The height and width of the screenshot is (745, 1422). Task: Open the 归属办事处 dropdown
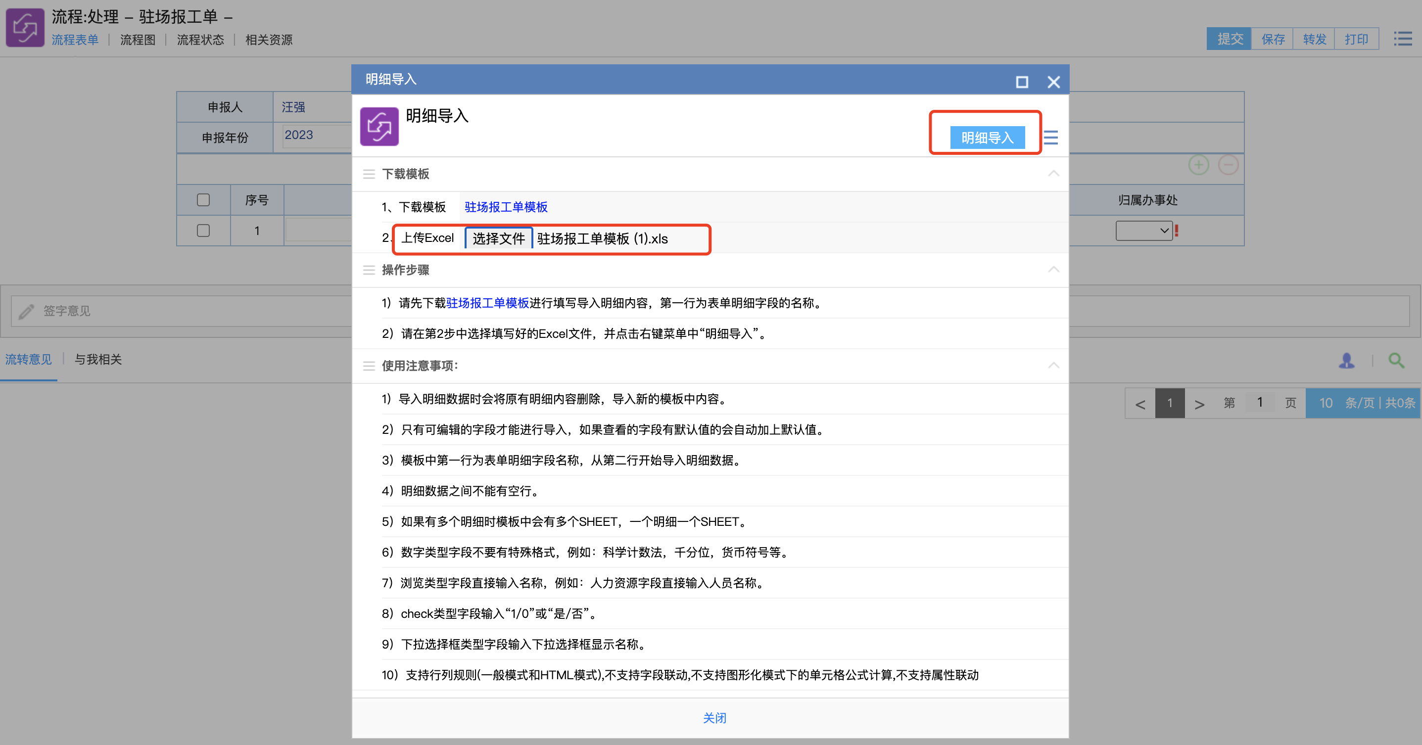pos(1143,231)
